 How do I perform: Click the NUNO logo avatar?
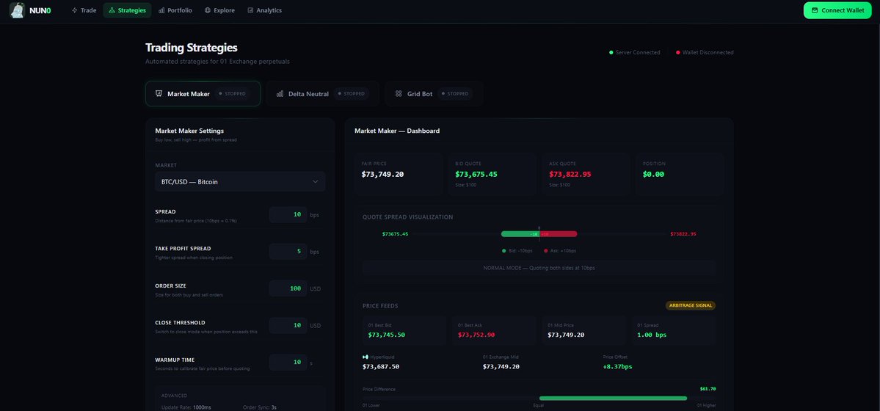(x=18, y=10)
